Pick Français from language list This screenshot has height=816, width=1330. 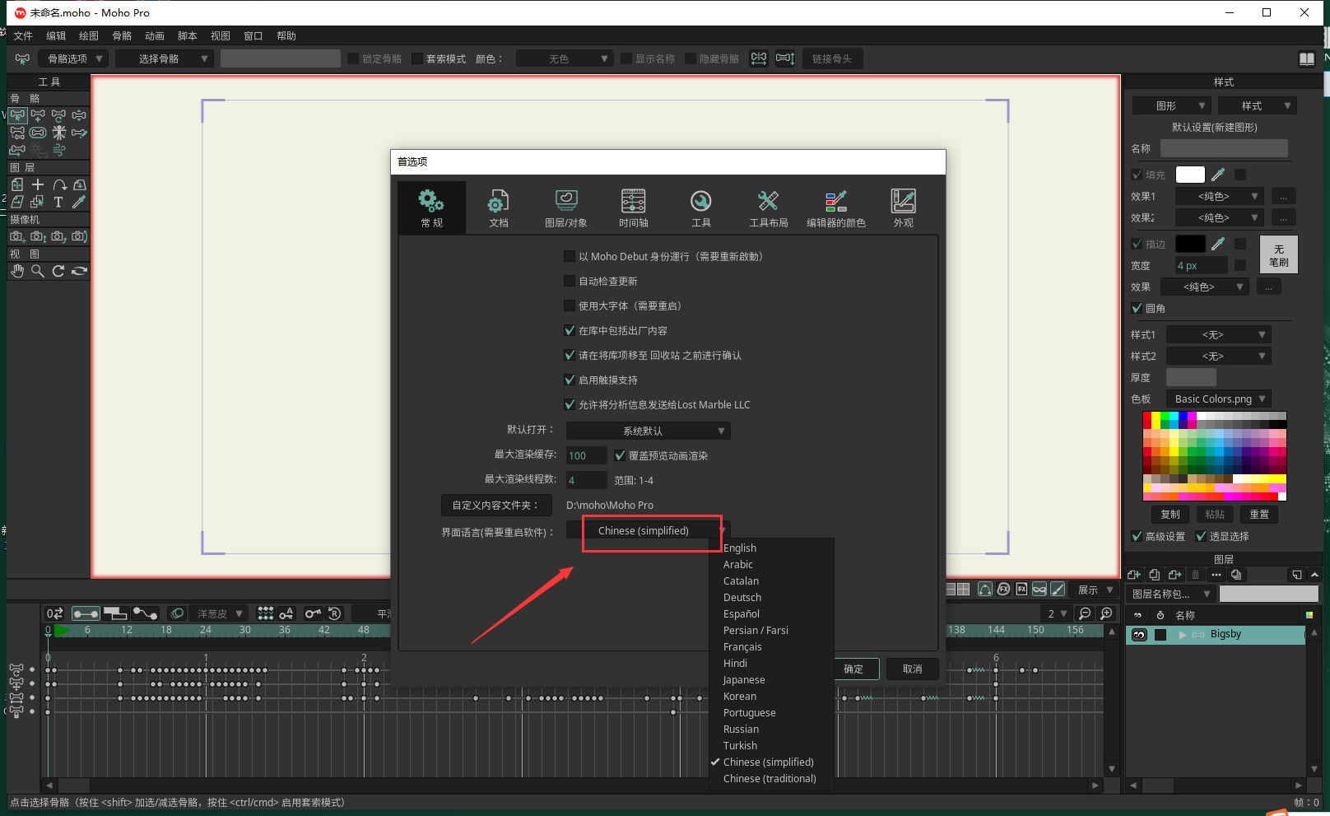(x=742, y=646)
